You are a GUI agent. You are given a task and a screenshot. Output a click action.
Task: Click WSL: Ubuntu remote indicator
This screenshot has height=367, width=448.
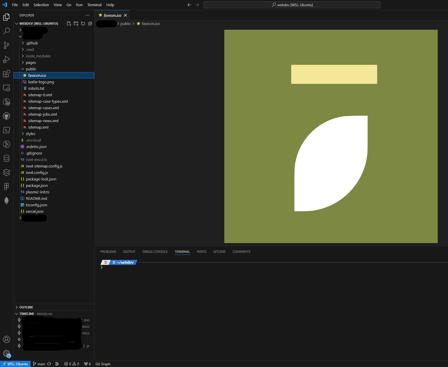click(15, 364)
